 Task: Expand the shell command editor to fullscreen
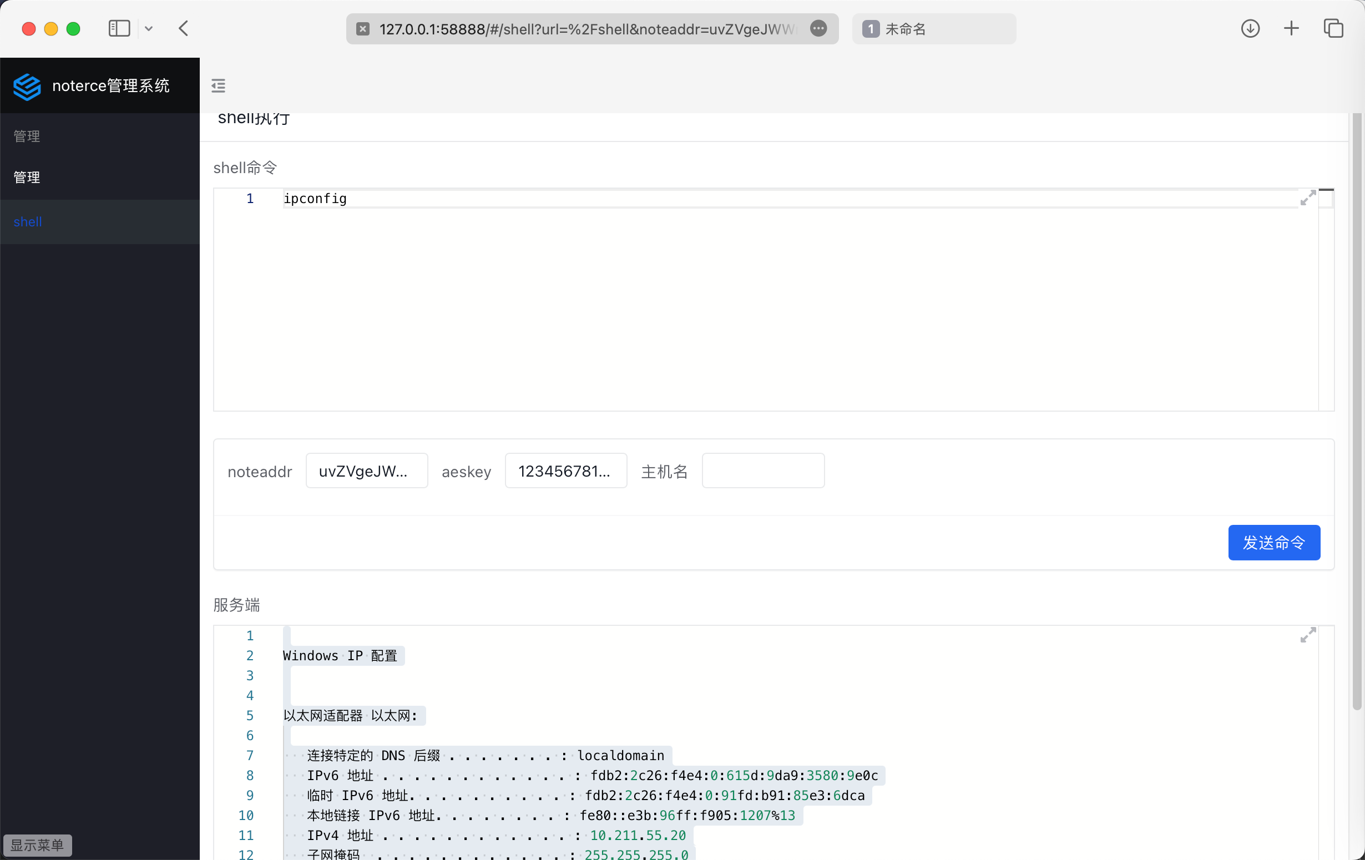[1308, 198]
